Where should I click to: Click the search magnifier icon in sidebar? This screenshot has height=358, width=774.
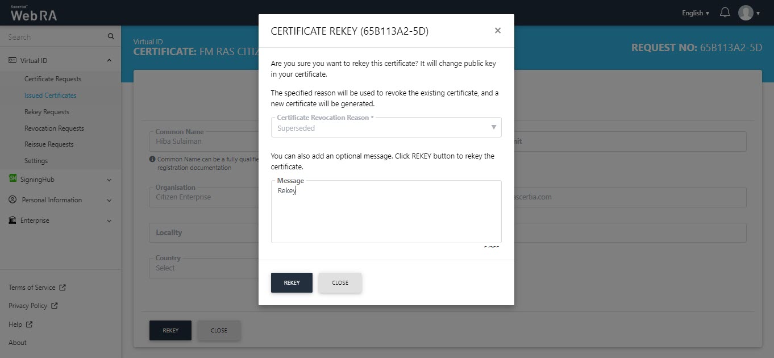111,37
